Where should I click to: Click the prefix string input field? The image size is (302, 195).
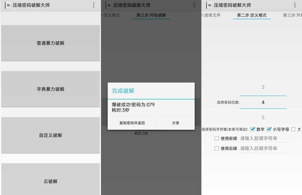coord(264,139)
